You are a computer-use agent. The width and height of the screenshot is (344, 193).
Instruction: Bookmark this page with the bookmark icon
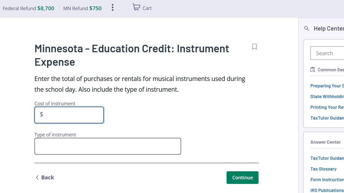click(255, 47)
